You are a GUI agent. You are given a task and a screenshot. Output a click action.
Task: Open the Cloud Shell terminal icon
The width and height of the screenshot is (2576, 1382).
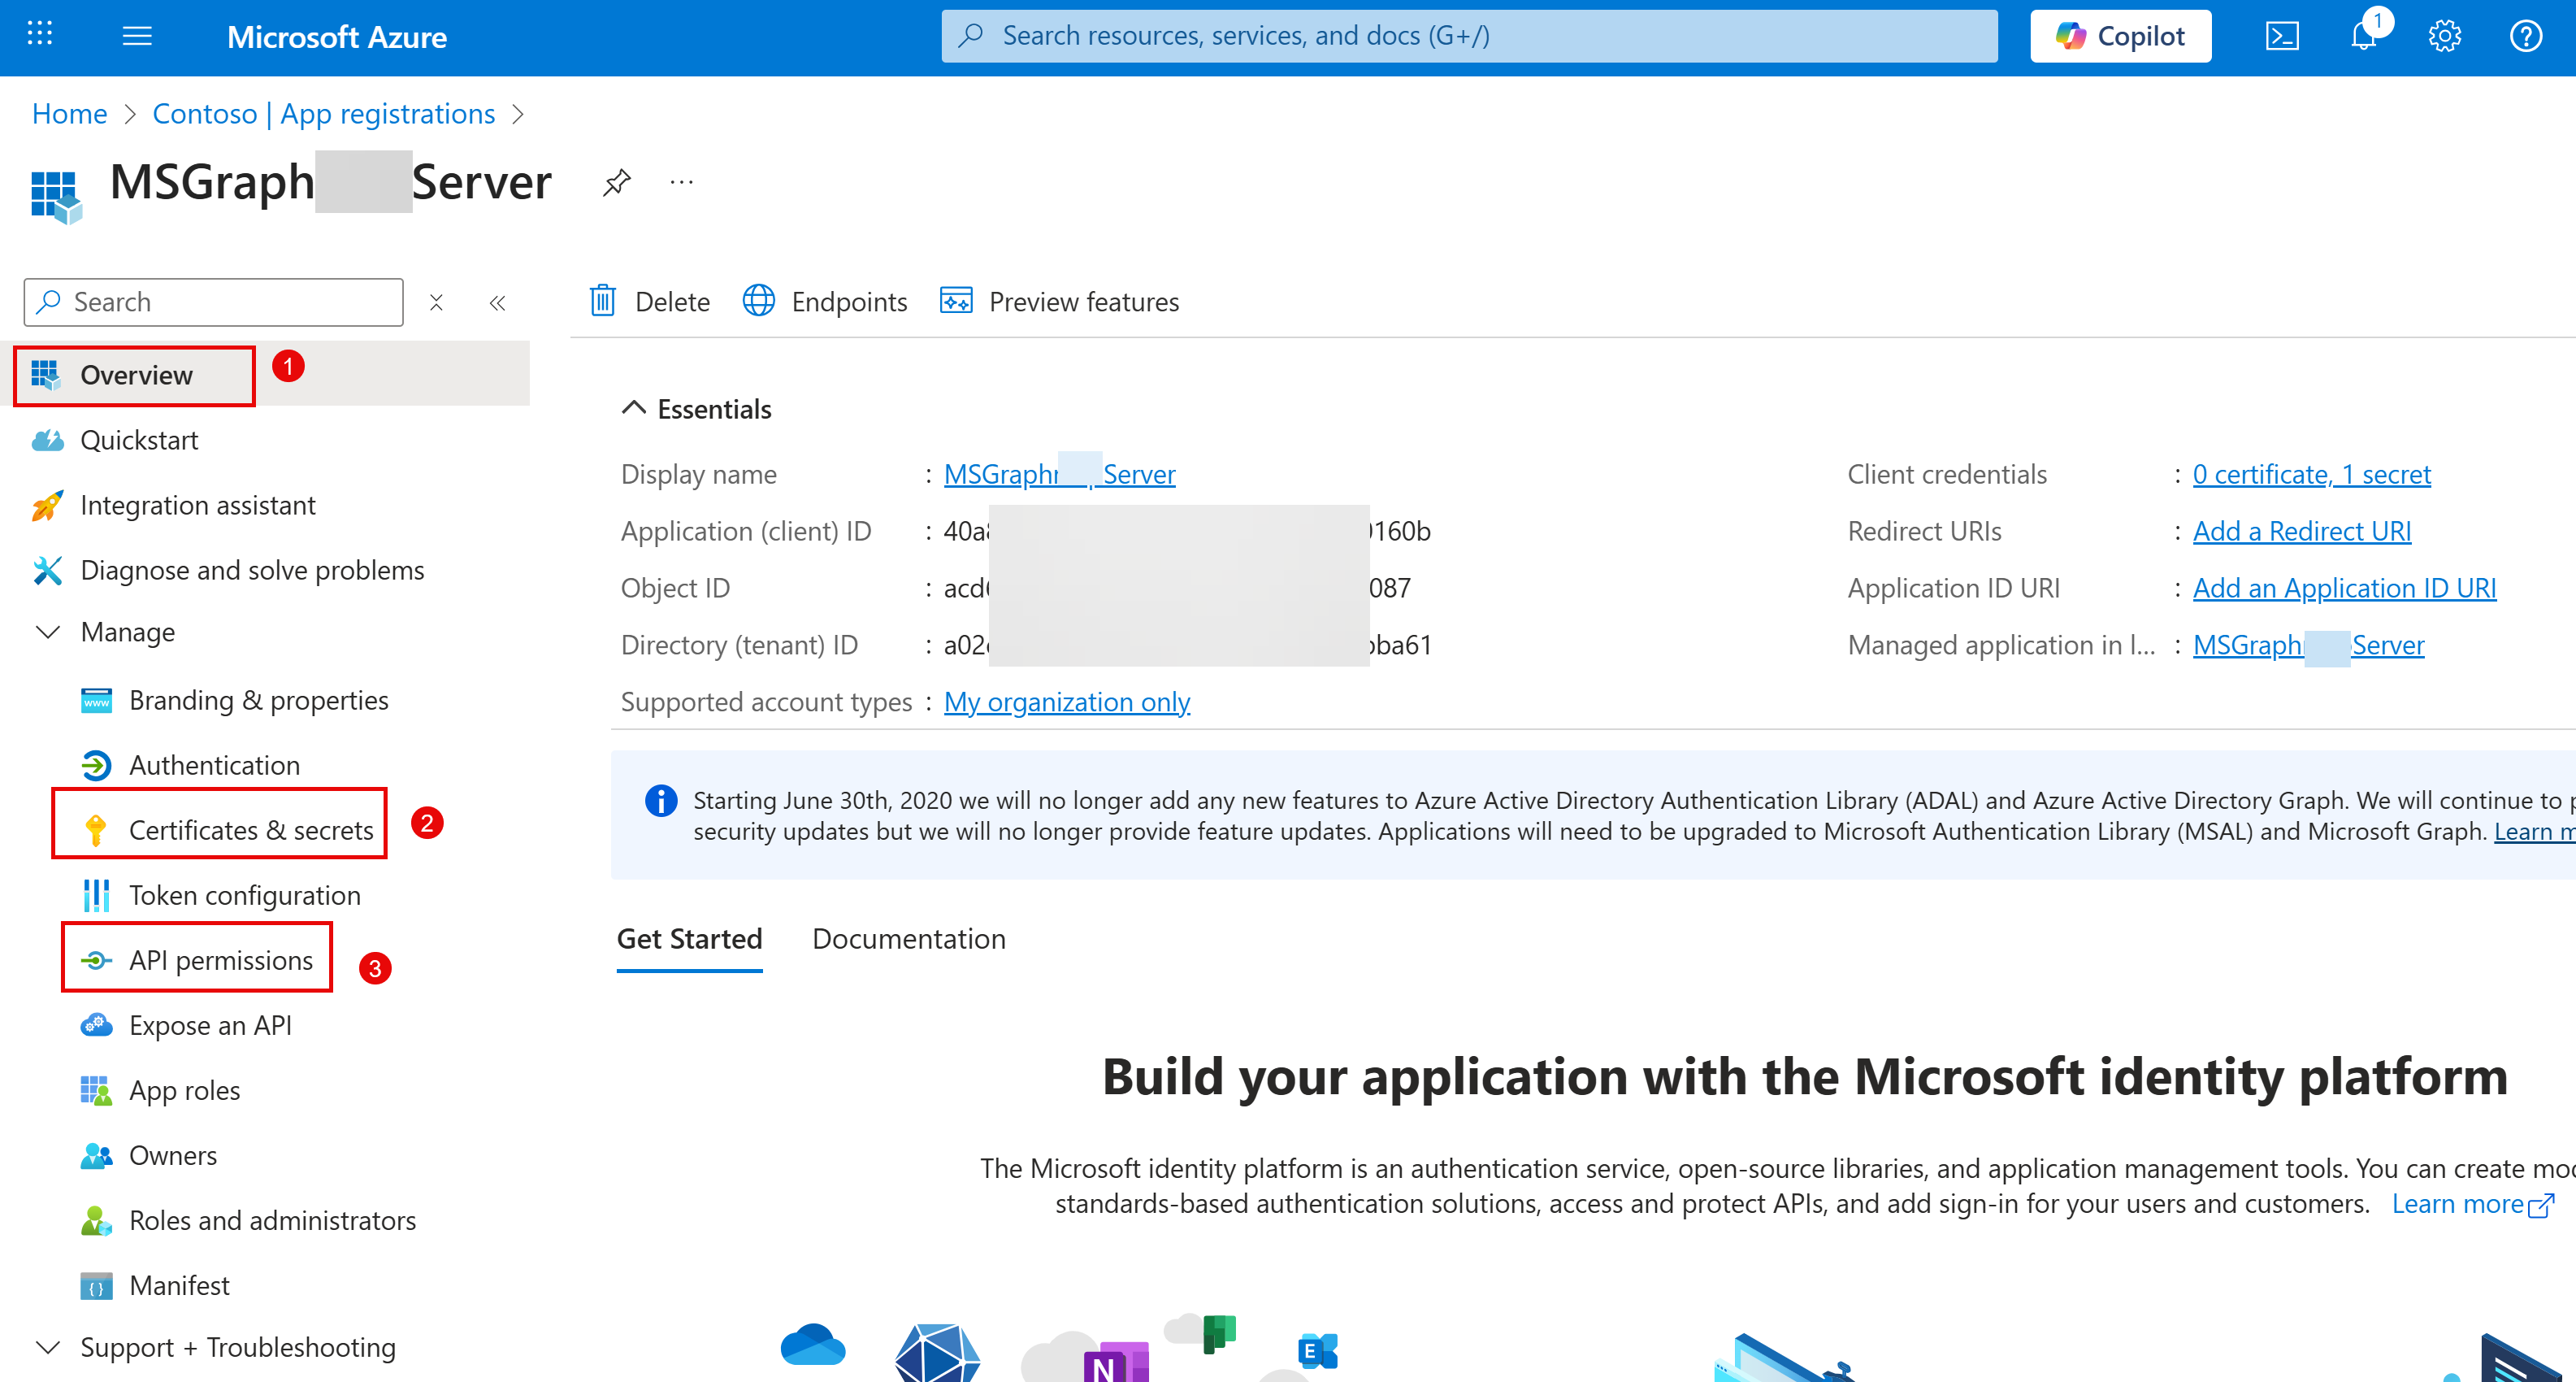click(x=2283, y=35)
